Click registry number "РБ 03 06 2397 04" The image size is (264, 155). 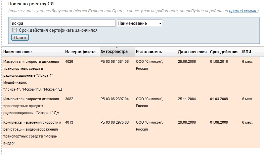[114, 99]
